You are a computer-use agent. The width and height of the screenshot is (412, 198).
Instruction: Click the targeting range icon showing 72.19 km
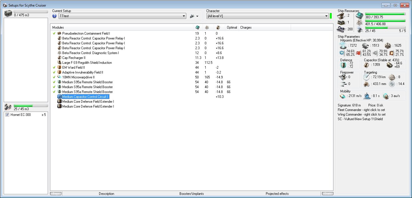(367, 77)
